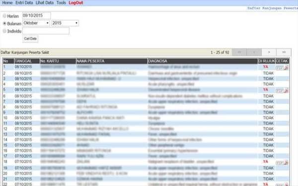The height and width of the screenshot is (186, 298).
Task: Click the 07/10/2015 date in row 21
Action: pos(23,179)
